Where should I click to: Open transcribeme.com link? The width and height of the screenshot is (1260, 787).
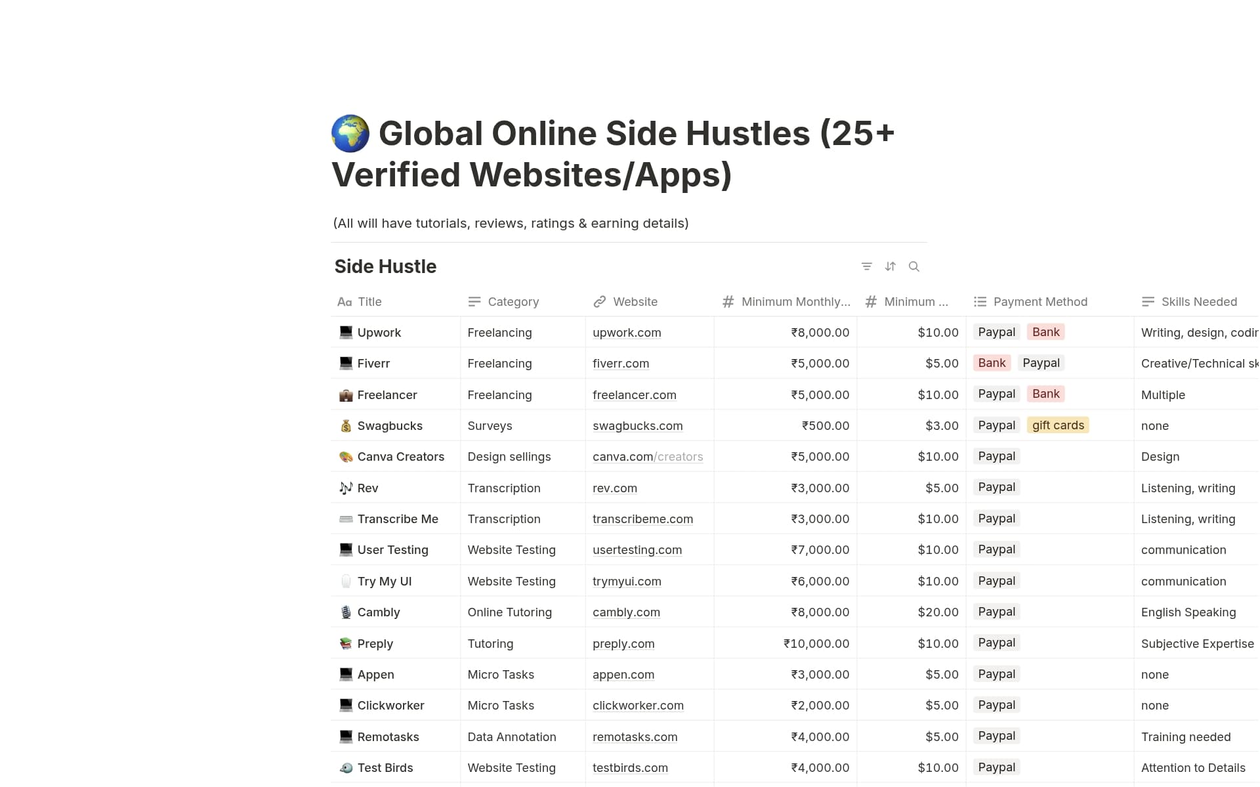coord(642,519)
